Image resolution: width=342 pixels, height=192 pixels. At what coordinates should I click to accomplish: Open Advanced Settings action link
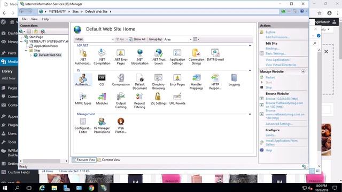[279, 124]
